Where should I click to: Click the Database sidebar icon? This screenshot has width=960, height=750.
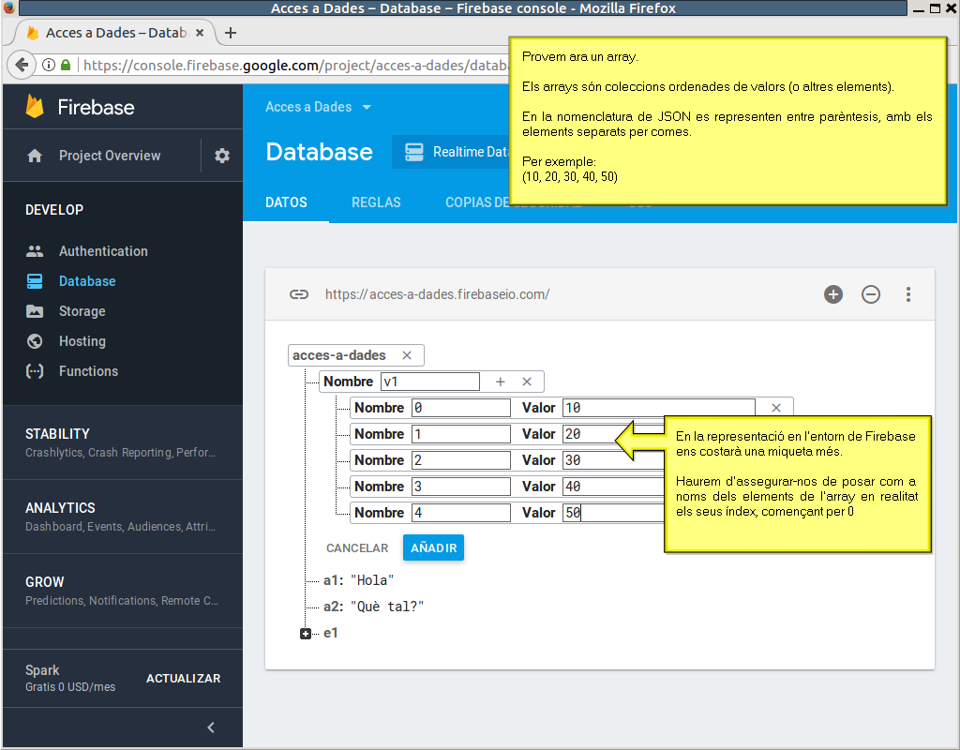(x=35, y=281)
